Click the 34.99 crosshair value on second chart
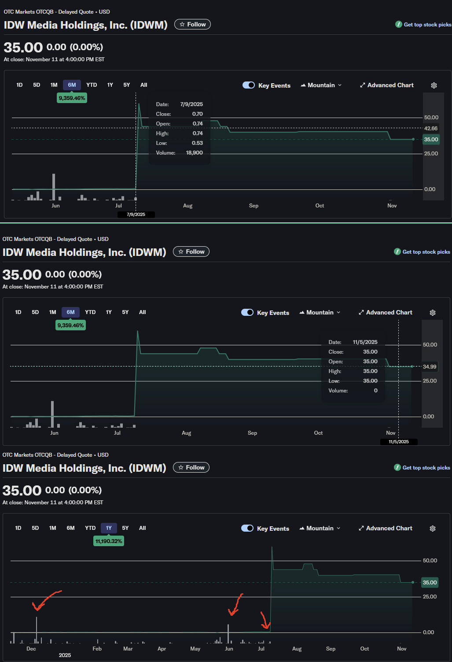 (430, 367)
